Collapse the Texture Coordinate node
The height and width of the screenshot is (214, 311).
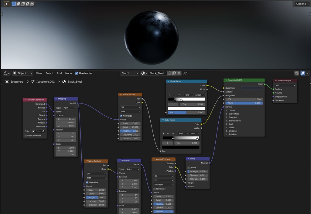26,100
